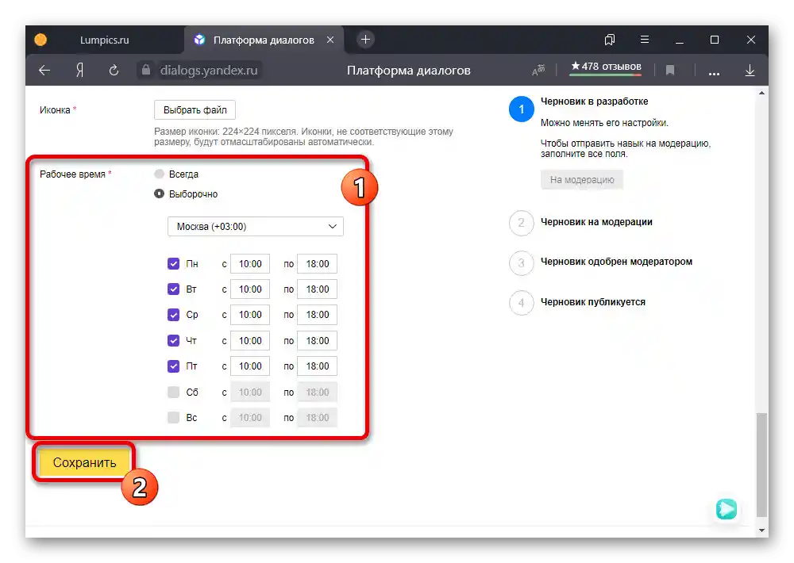Bookmark this page with bookmark icon
This screenshot has height=563, width=794.
(x=670, y=71)
